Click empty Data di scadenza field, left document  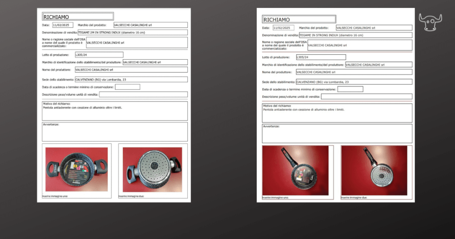[x=127, y=87]
